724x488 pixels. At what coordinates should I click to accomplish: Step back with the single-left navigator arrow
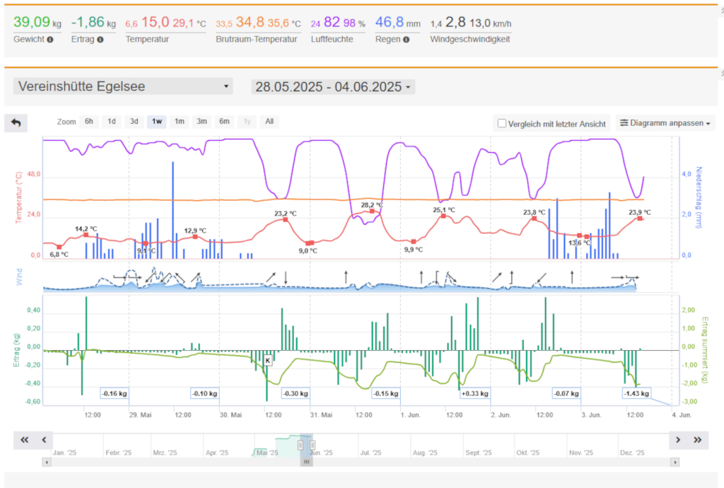click(43, 440)
